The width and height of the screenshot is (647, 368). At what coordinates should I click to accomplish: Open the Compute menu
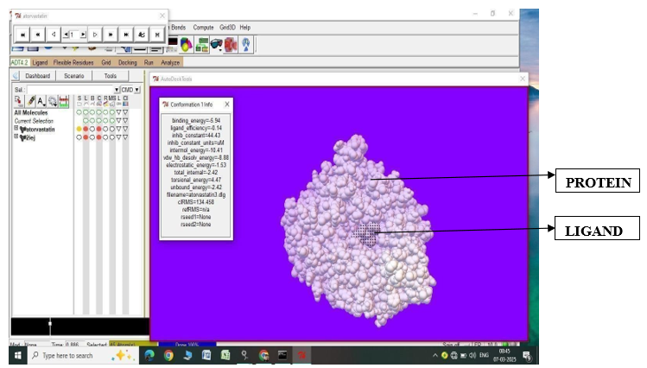tap(204, 28)
